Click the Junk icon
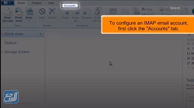 (42, 12)
